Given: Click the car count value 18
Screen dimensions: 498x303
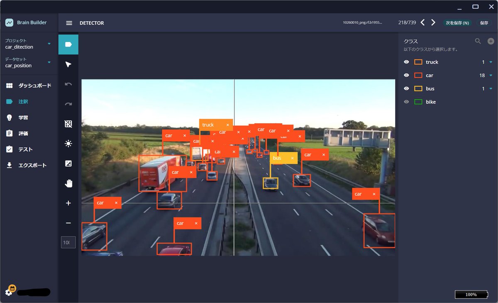Looking at the screenshot, I should click(x=482, y=75).
